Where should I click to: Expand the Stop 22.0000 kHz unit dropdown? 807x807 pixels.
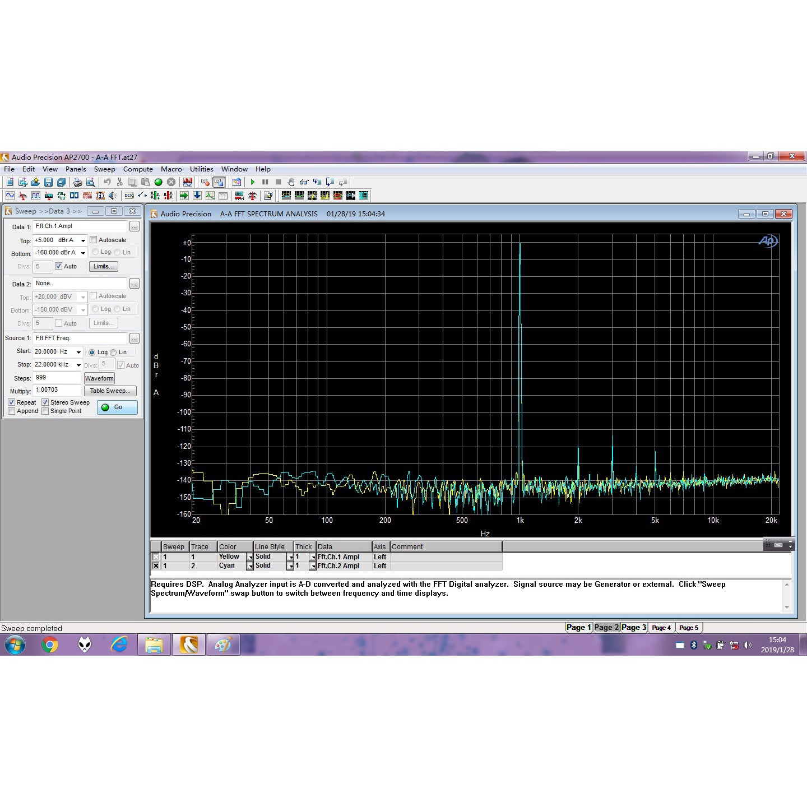(x=78, y=365)
